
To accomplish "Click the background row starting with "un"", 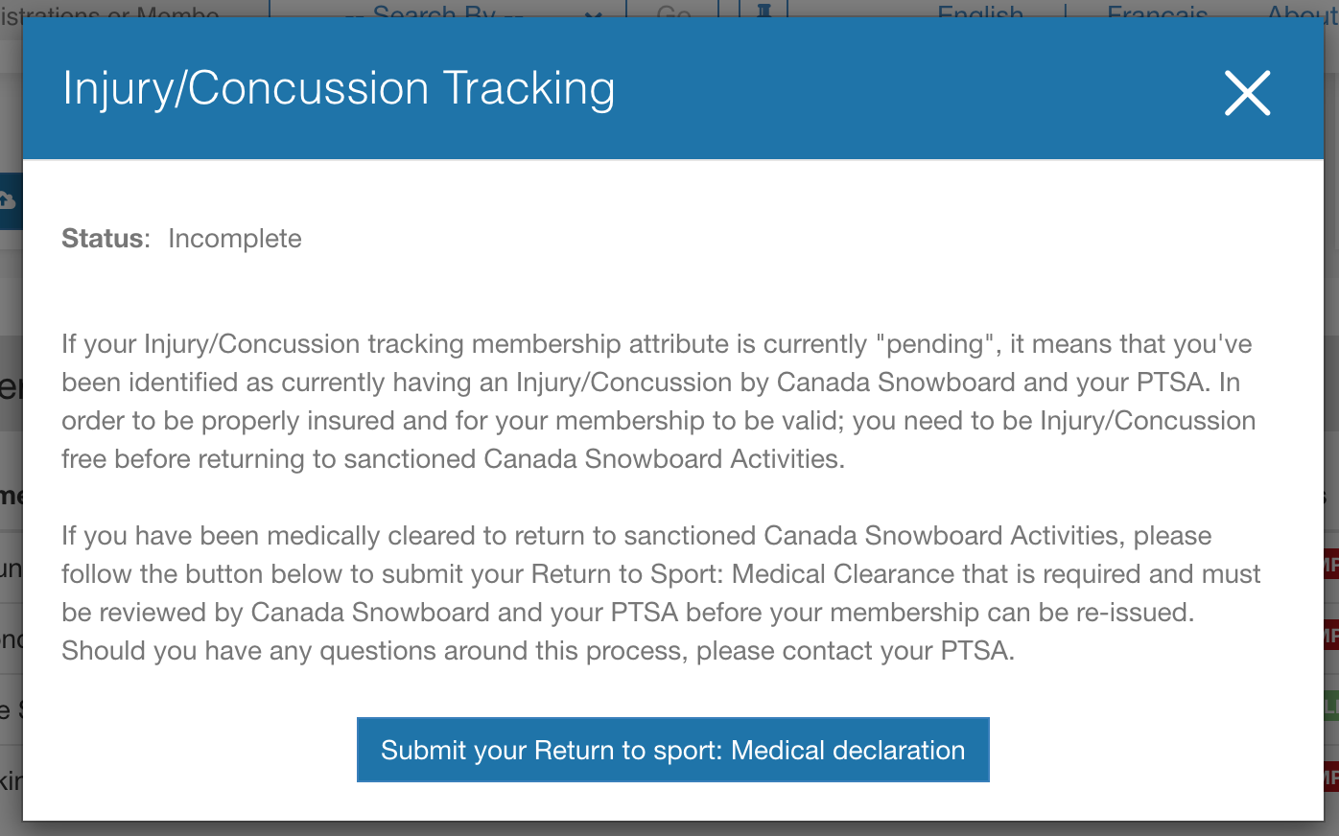I will [x=10, y=568].
